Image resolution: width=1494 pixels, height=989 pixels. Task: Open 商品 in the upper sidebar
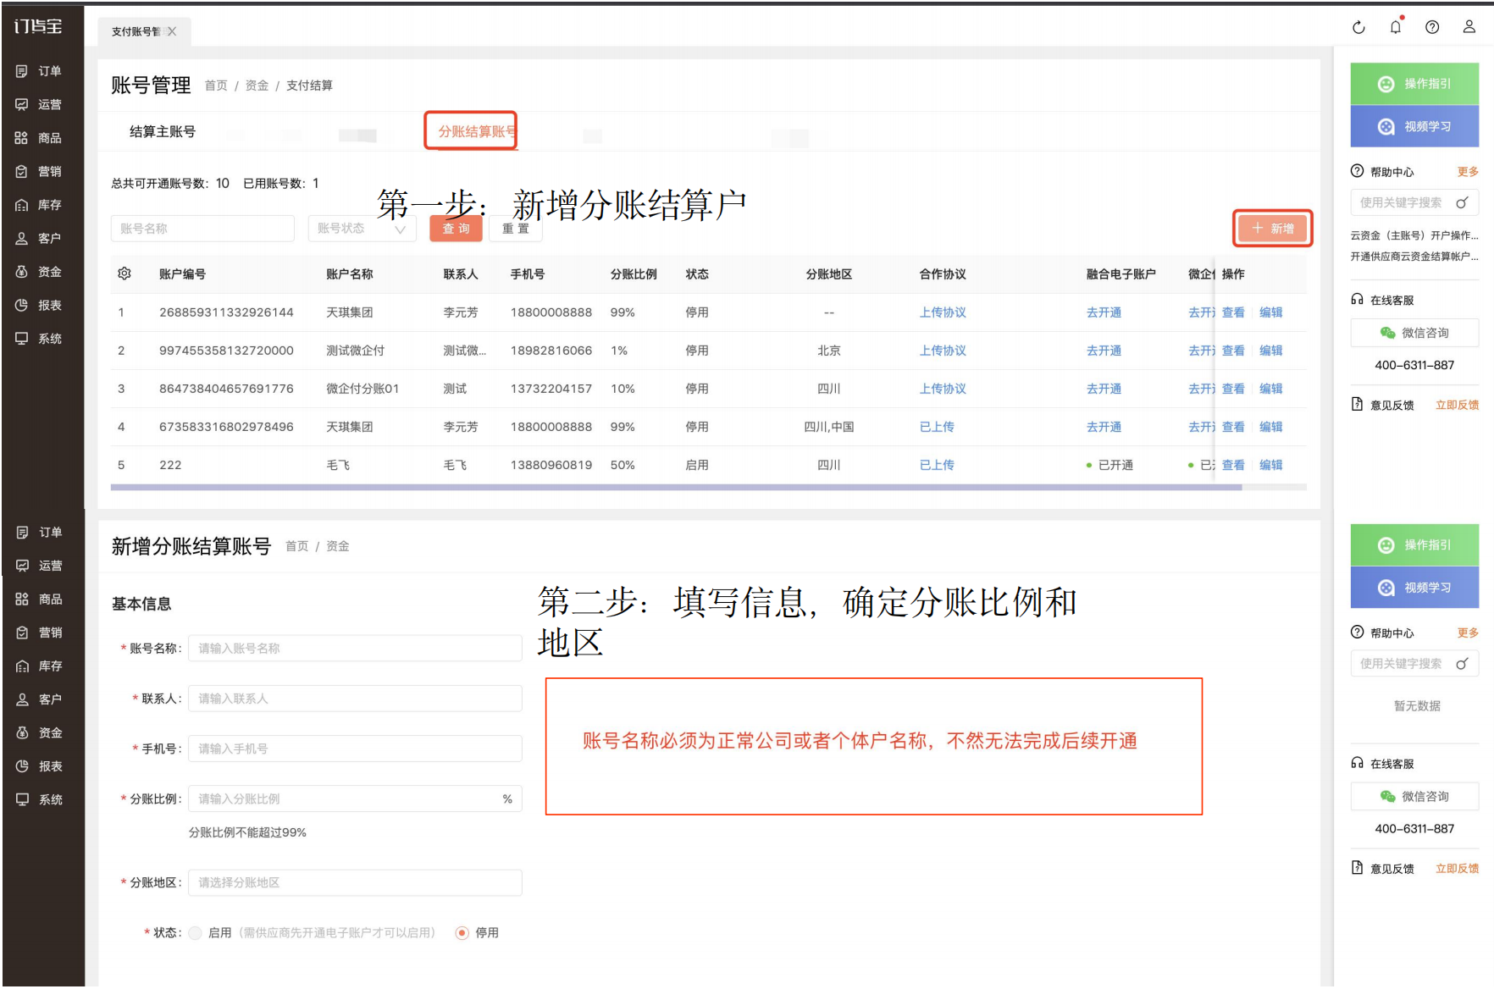coord(39,138)
